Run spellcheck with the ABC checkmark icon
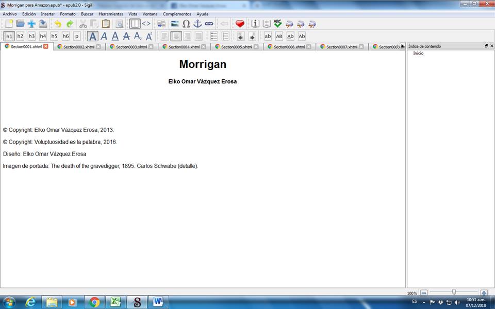Screen dimensions: 495x309 click(278, 24)
